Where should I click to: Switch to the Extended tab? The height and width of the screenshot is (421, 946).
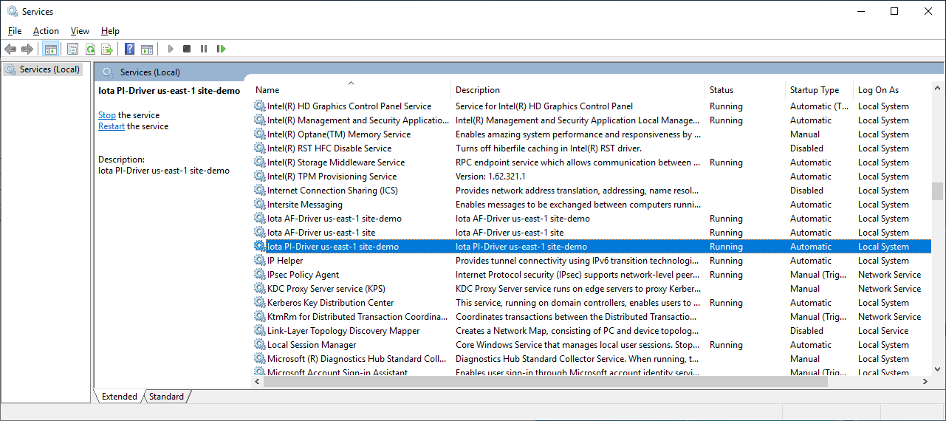(119, 397)
